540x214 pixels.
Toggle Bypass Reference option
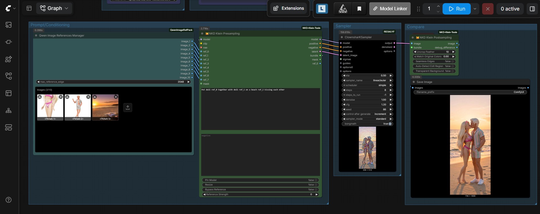pos(260,189)
